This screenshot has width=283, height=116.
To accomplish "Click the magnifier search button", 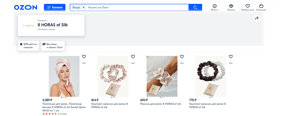I will (x=195, y=8).
